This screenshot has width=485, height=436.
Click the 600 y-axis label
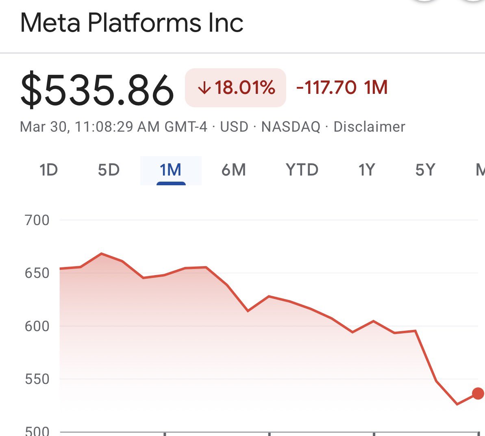[x=37, y=326]
